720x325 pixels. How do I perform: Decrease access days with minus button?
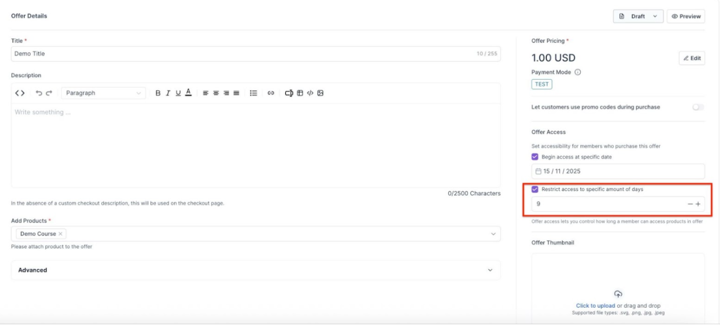(x=690, y=204)
